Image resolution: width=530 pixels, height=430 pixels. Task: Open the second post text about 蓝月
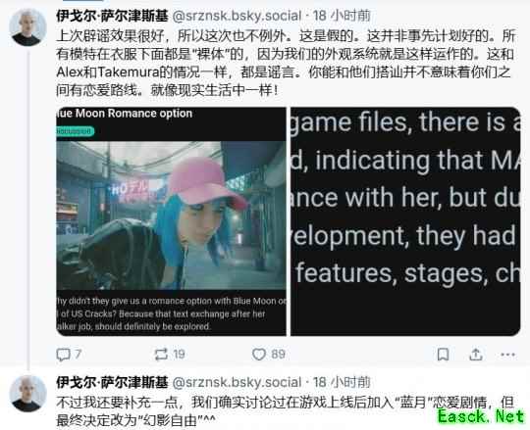(x=285, y=411)
